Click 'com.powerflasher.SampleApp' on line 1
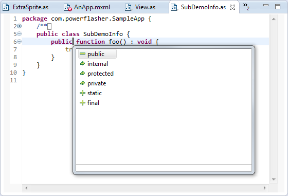This screenshot has width=288, height=196. [x=98, y=19]
